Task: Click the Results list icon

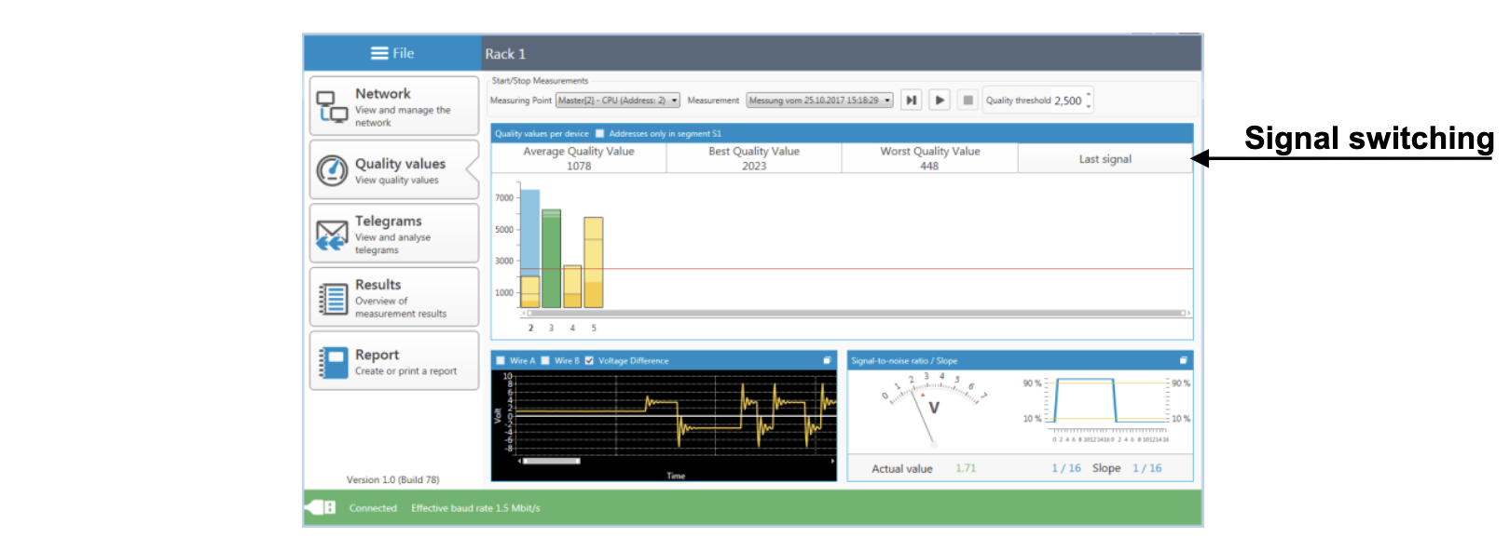Action: 332,299
